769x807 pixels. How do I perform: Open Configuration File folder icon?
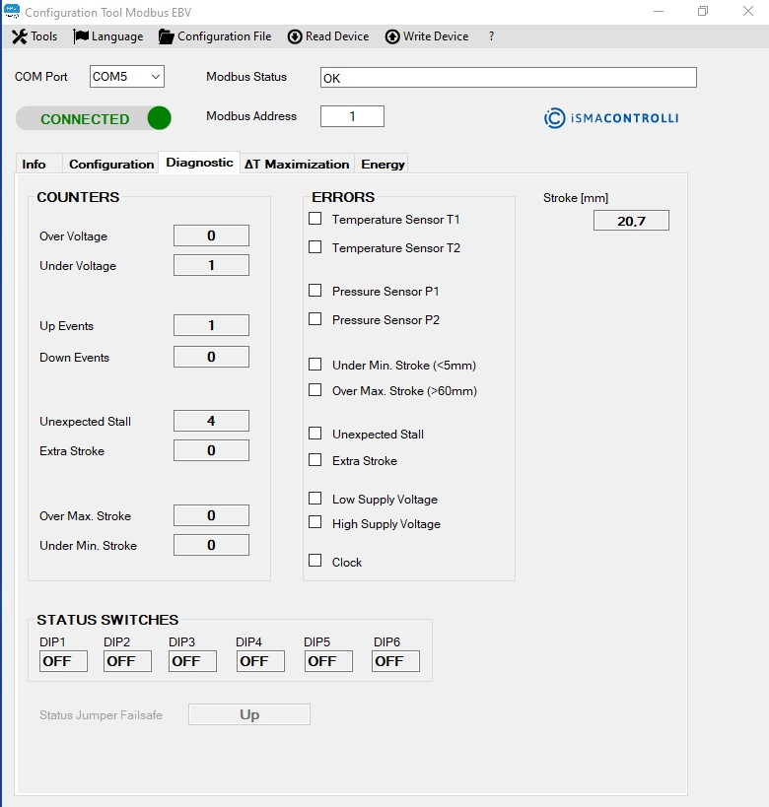pyautogui.click(x=166, y=36)
